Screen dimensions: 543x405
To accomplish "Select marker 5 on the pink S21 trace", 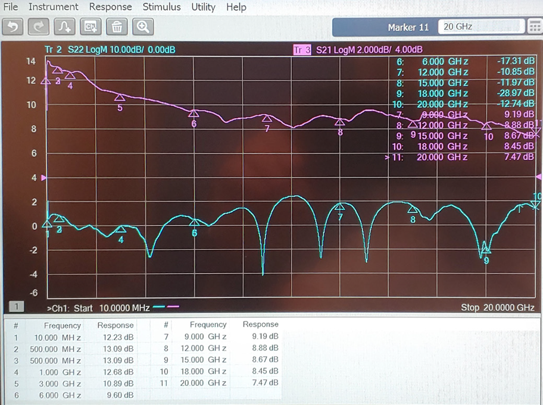I will (120, 98).
